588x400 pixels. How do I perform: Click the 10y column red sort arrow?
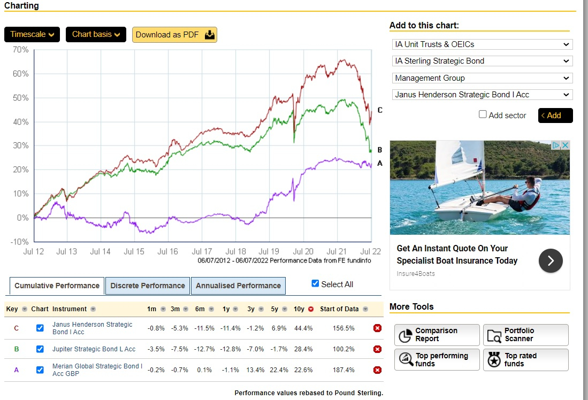click(311, 309)
